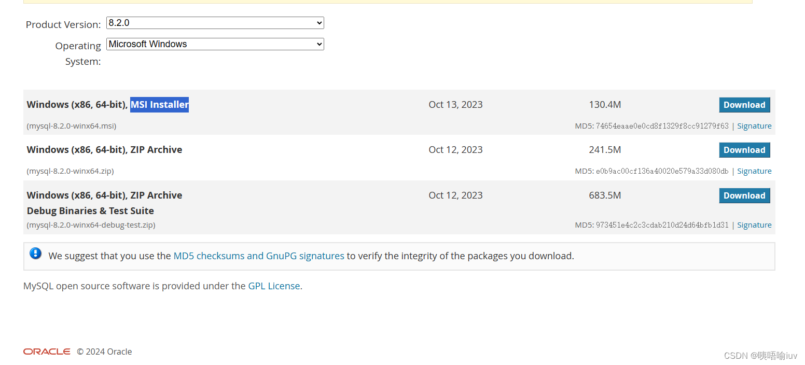
Task: Follow the MD5 checksums and GnuPG signatures link
Action: coord(259,256)
